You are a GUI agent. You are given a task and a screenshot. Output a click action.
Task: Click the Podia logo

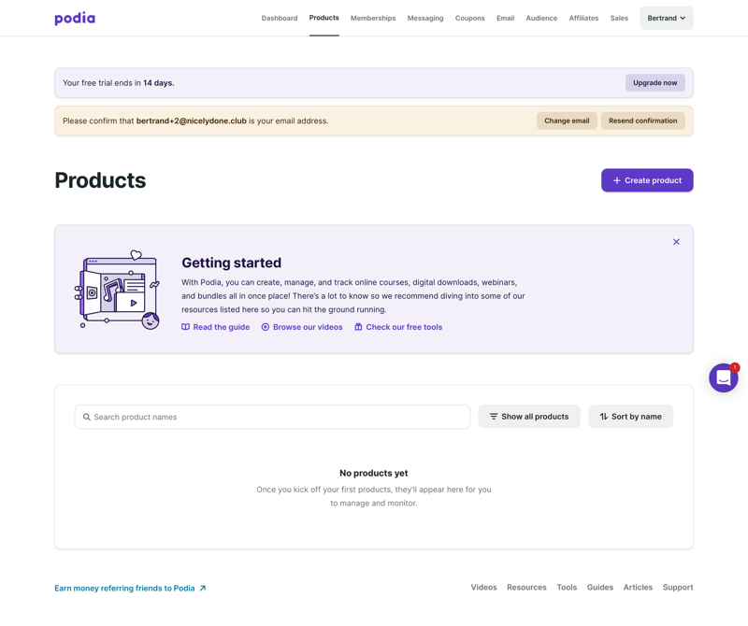(74, 18)
